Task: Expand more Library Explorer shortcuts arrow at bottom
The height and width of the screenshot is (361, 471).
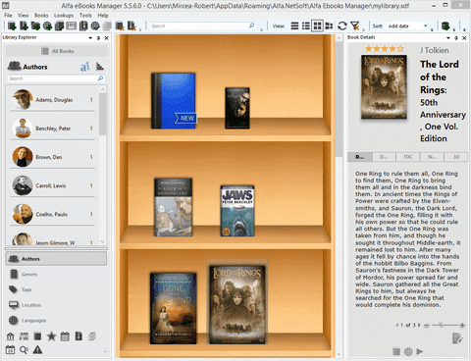Action: [105, 352]
